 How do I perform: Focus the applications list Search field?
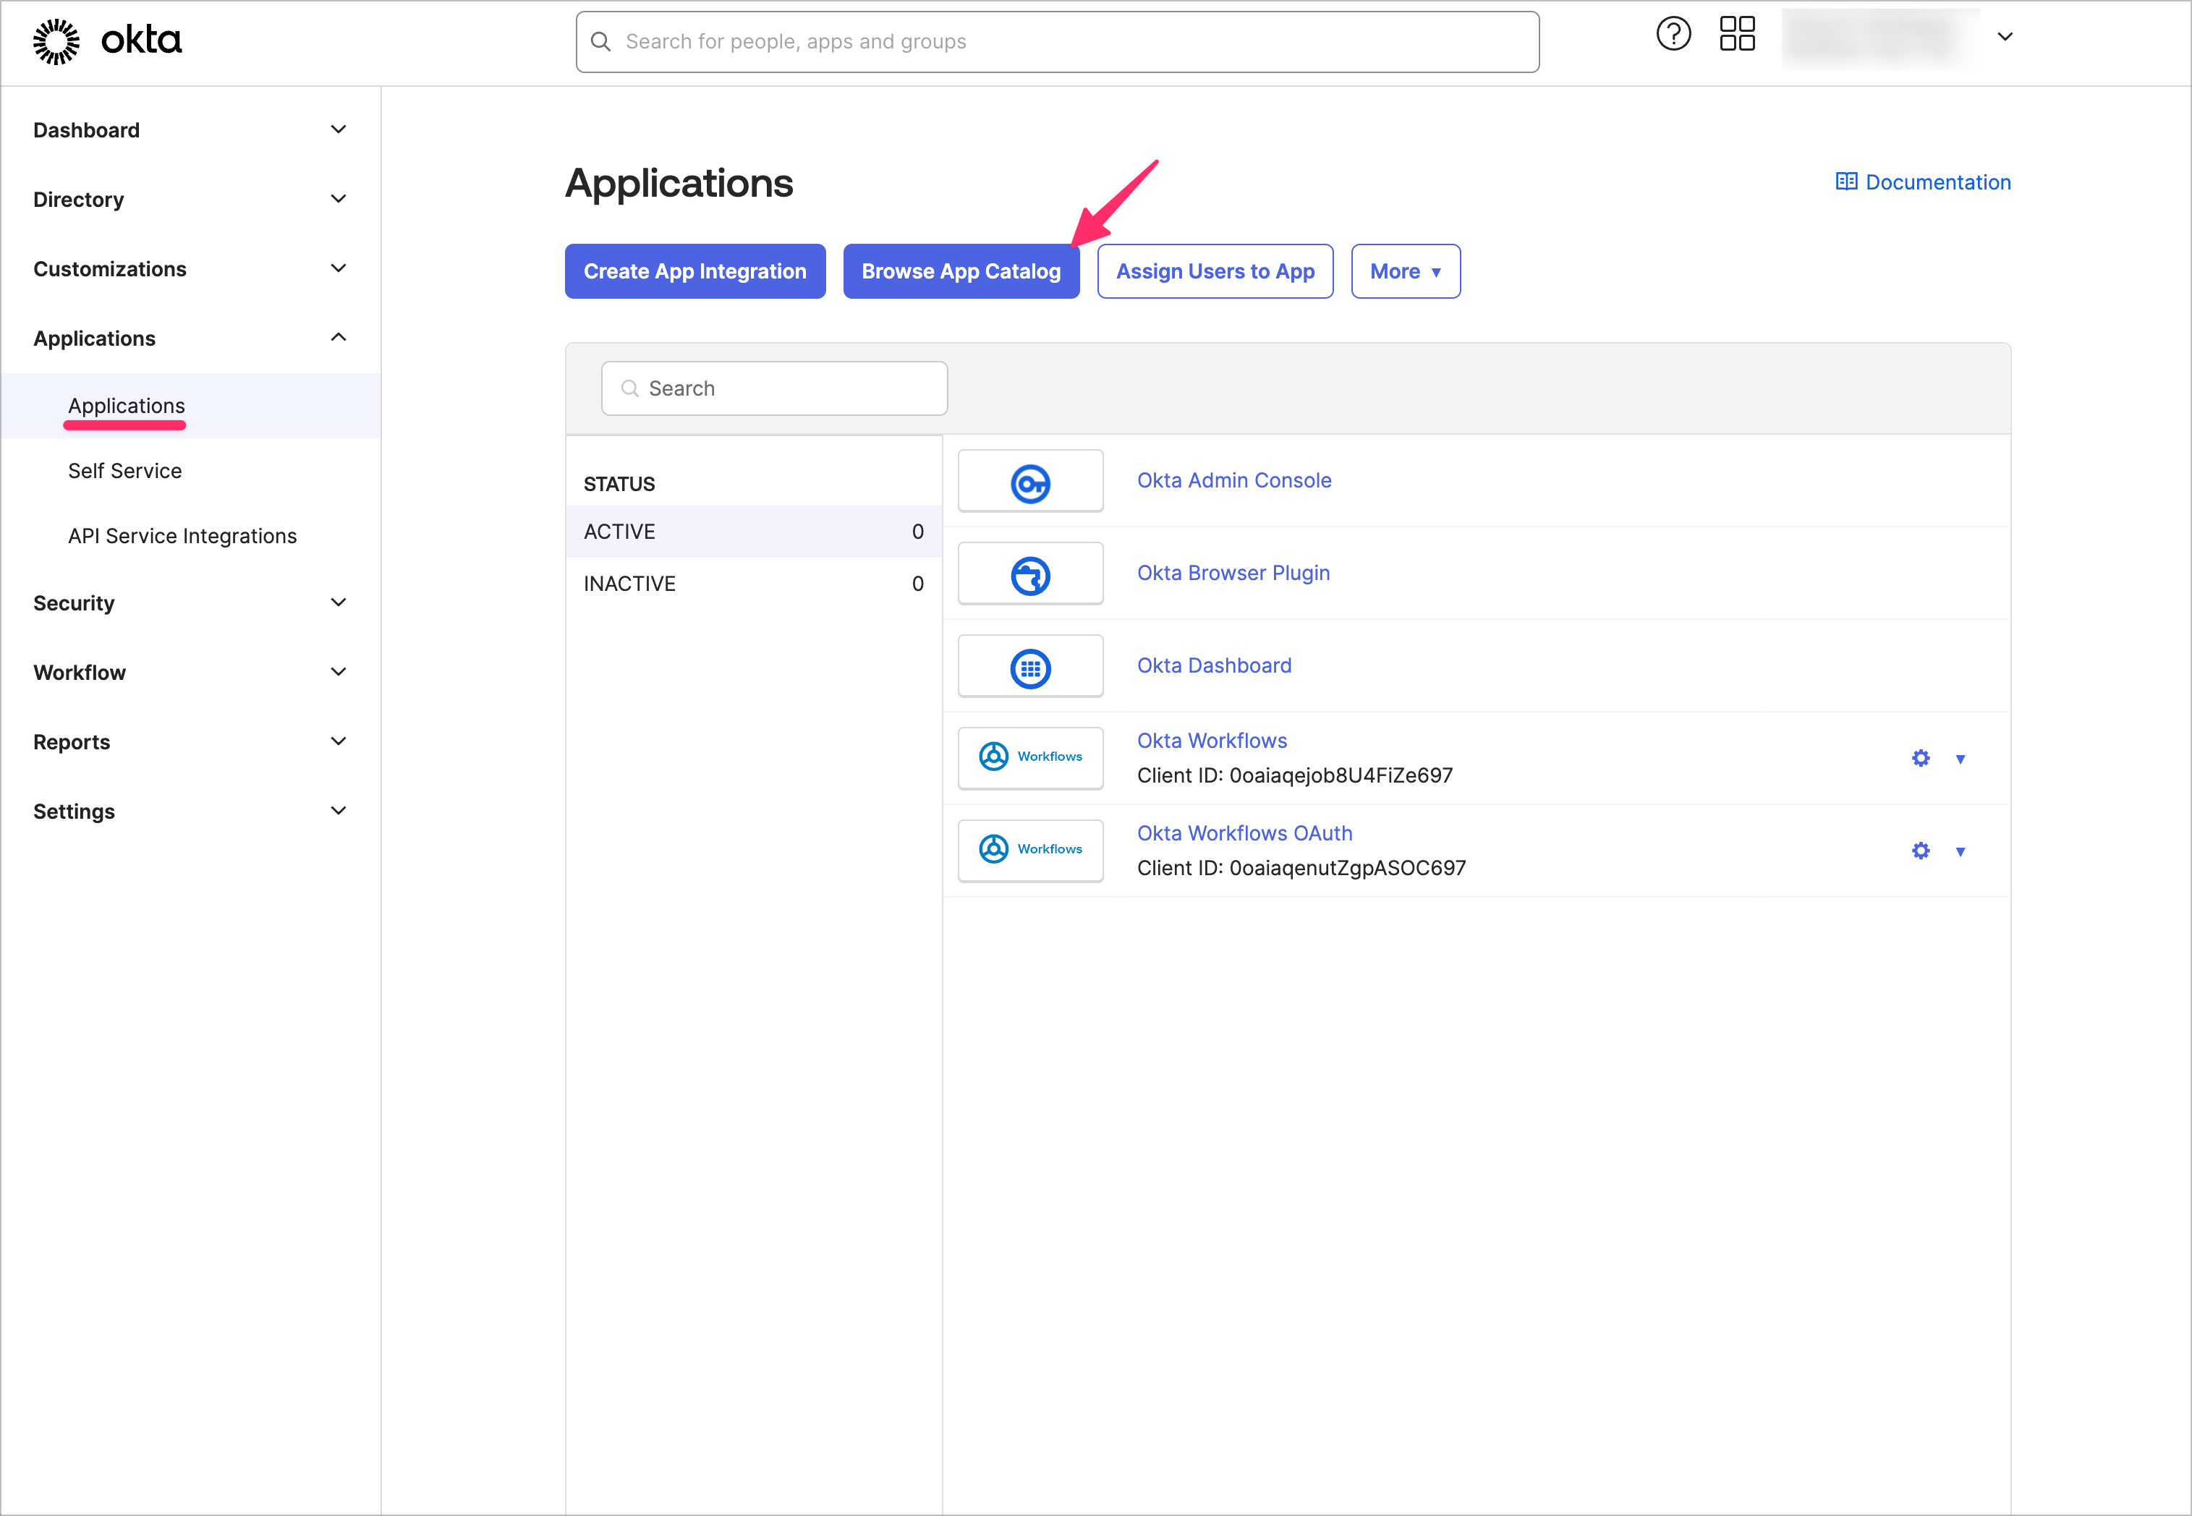coord(773,388)
